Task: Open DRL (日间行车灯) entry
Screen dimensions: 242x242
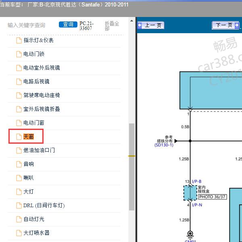Action: click(44, 206)
